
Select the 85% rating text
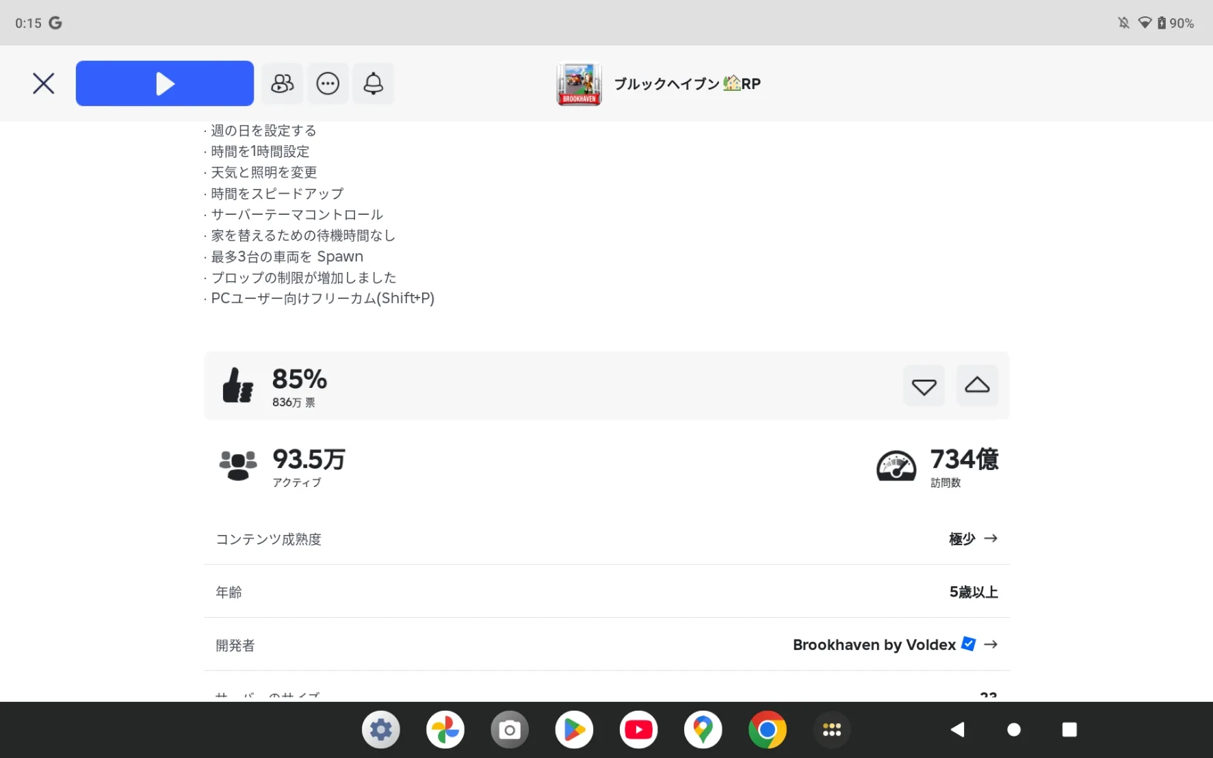point(300,379)
